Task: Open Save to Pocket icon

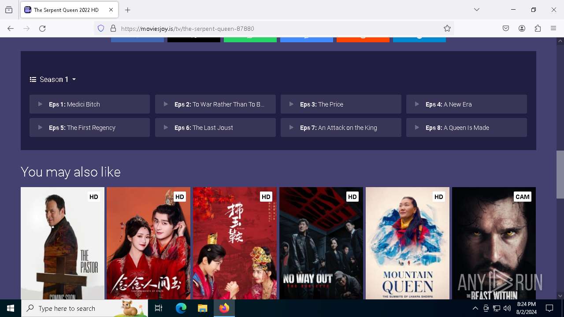Action: point(506,29)
